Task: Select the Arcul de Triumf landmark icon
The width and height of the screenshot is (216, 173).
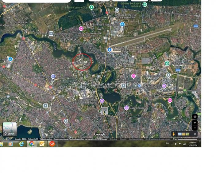Action: (104, 111)
